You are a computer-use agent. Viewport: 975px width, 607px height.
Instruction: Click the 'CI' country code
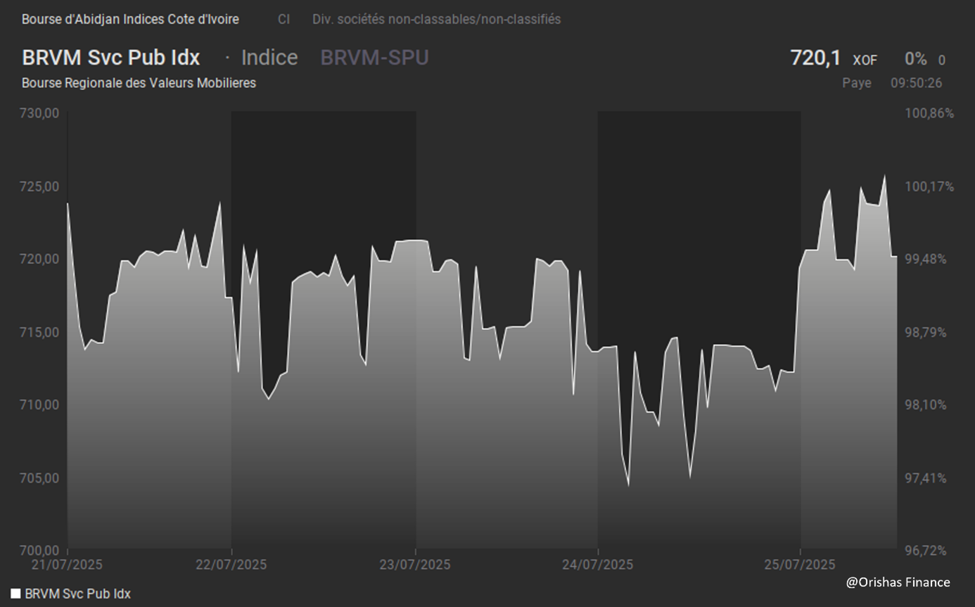(283, 20)
